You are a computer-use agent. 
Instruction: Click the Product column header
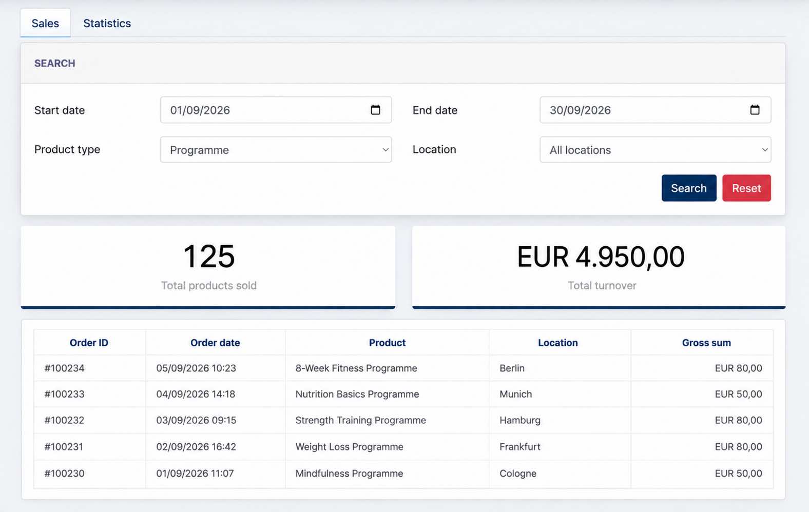pos(387,343)
